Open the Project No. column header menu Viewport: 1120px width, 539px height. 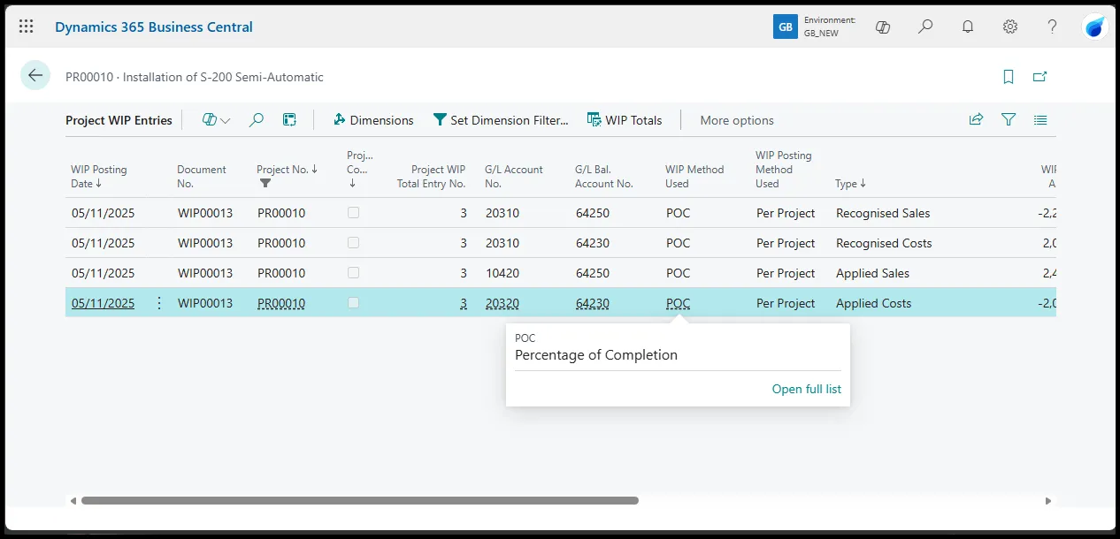[x=287, y=170]
